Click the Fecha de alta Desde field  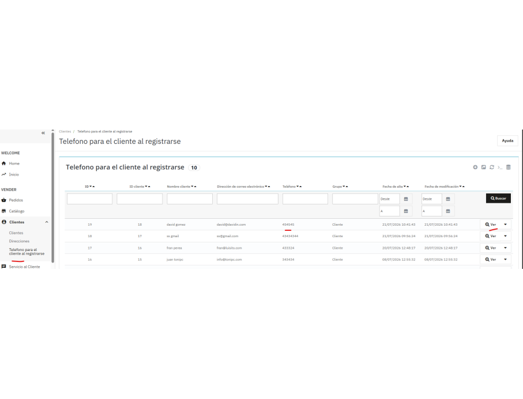[x=390, y=199]
